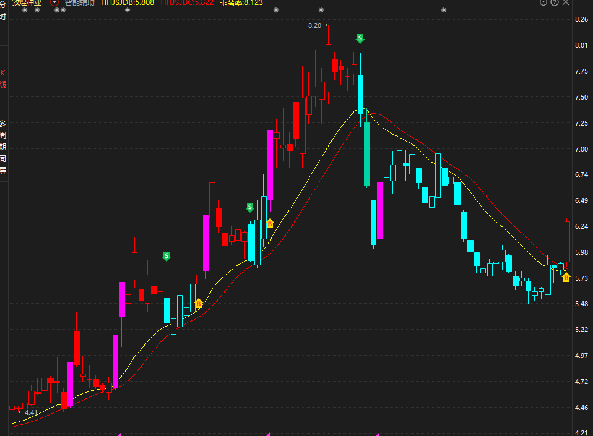
Task: Click the 6.74 price axis label
Action: click(x=582, y=174)
